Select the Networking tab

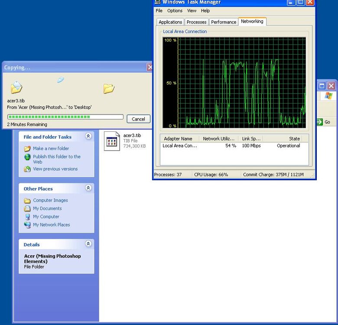(252, 21)
